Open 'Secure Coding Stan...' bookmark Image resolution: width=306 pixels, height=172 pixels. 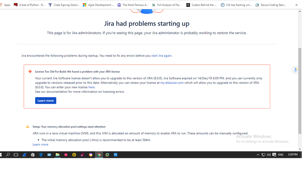coord(271,5)
